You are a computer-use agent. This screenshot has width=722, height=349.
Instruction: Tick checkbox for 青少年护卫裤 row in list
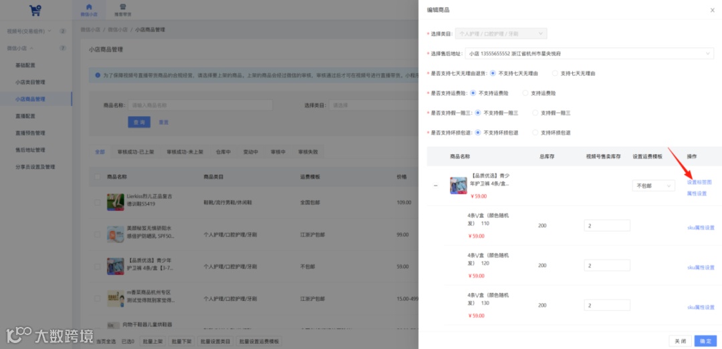97,266
